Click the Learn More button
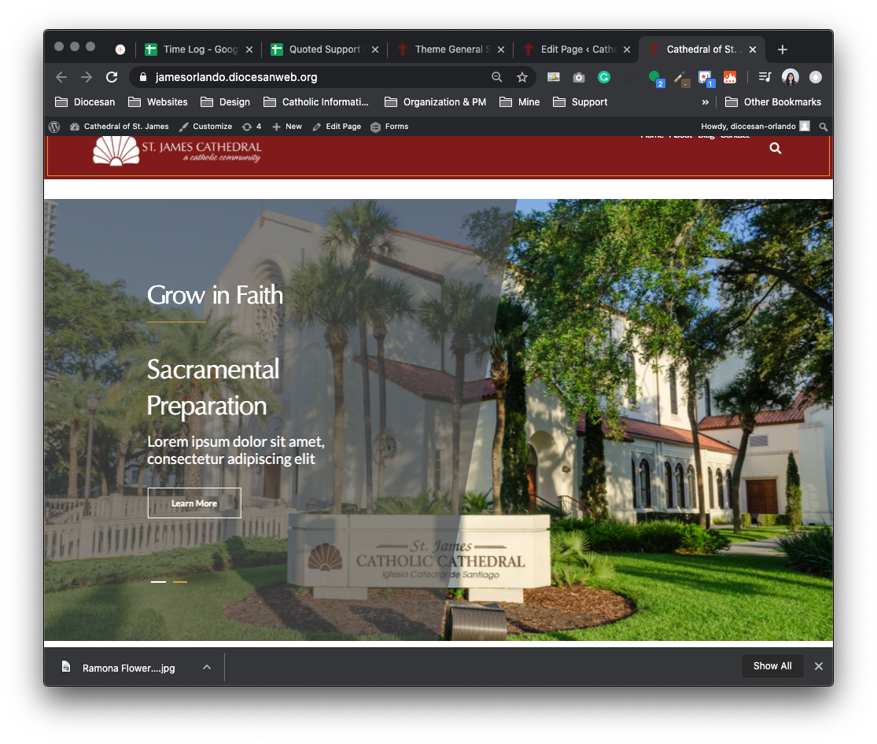Screen dimensions: 877x744 [x=194, y=503]
